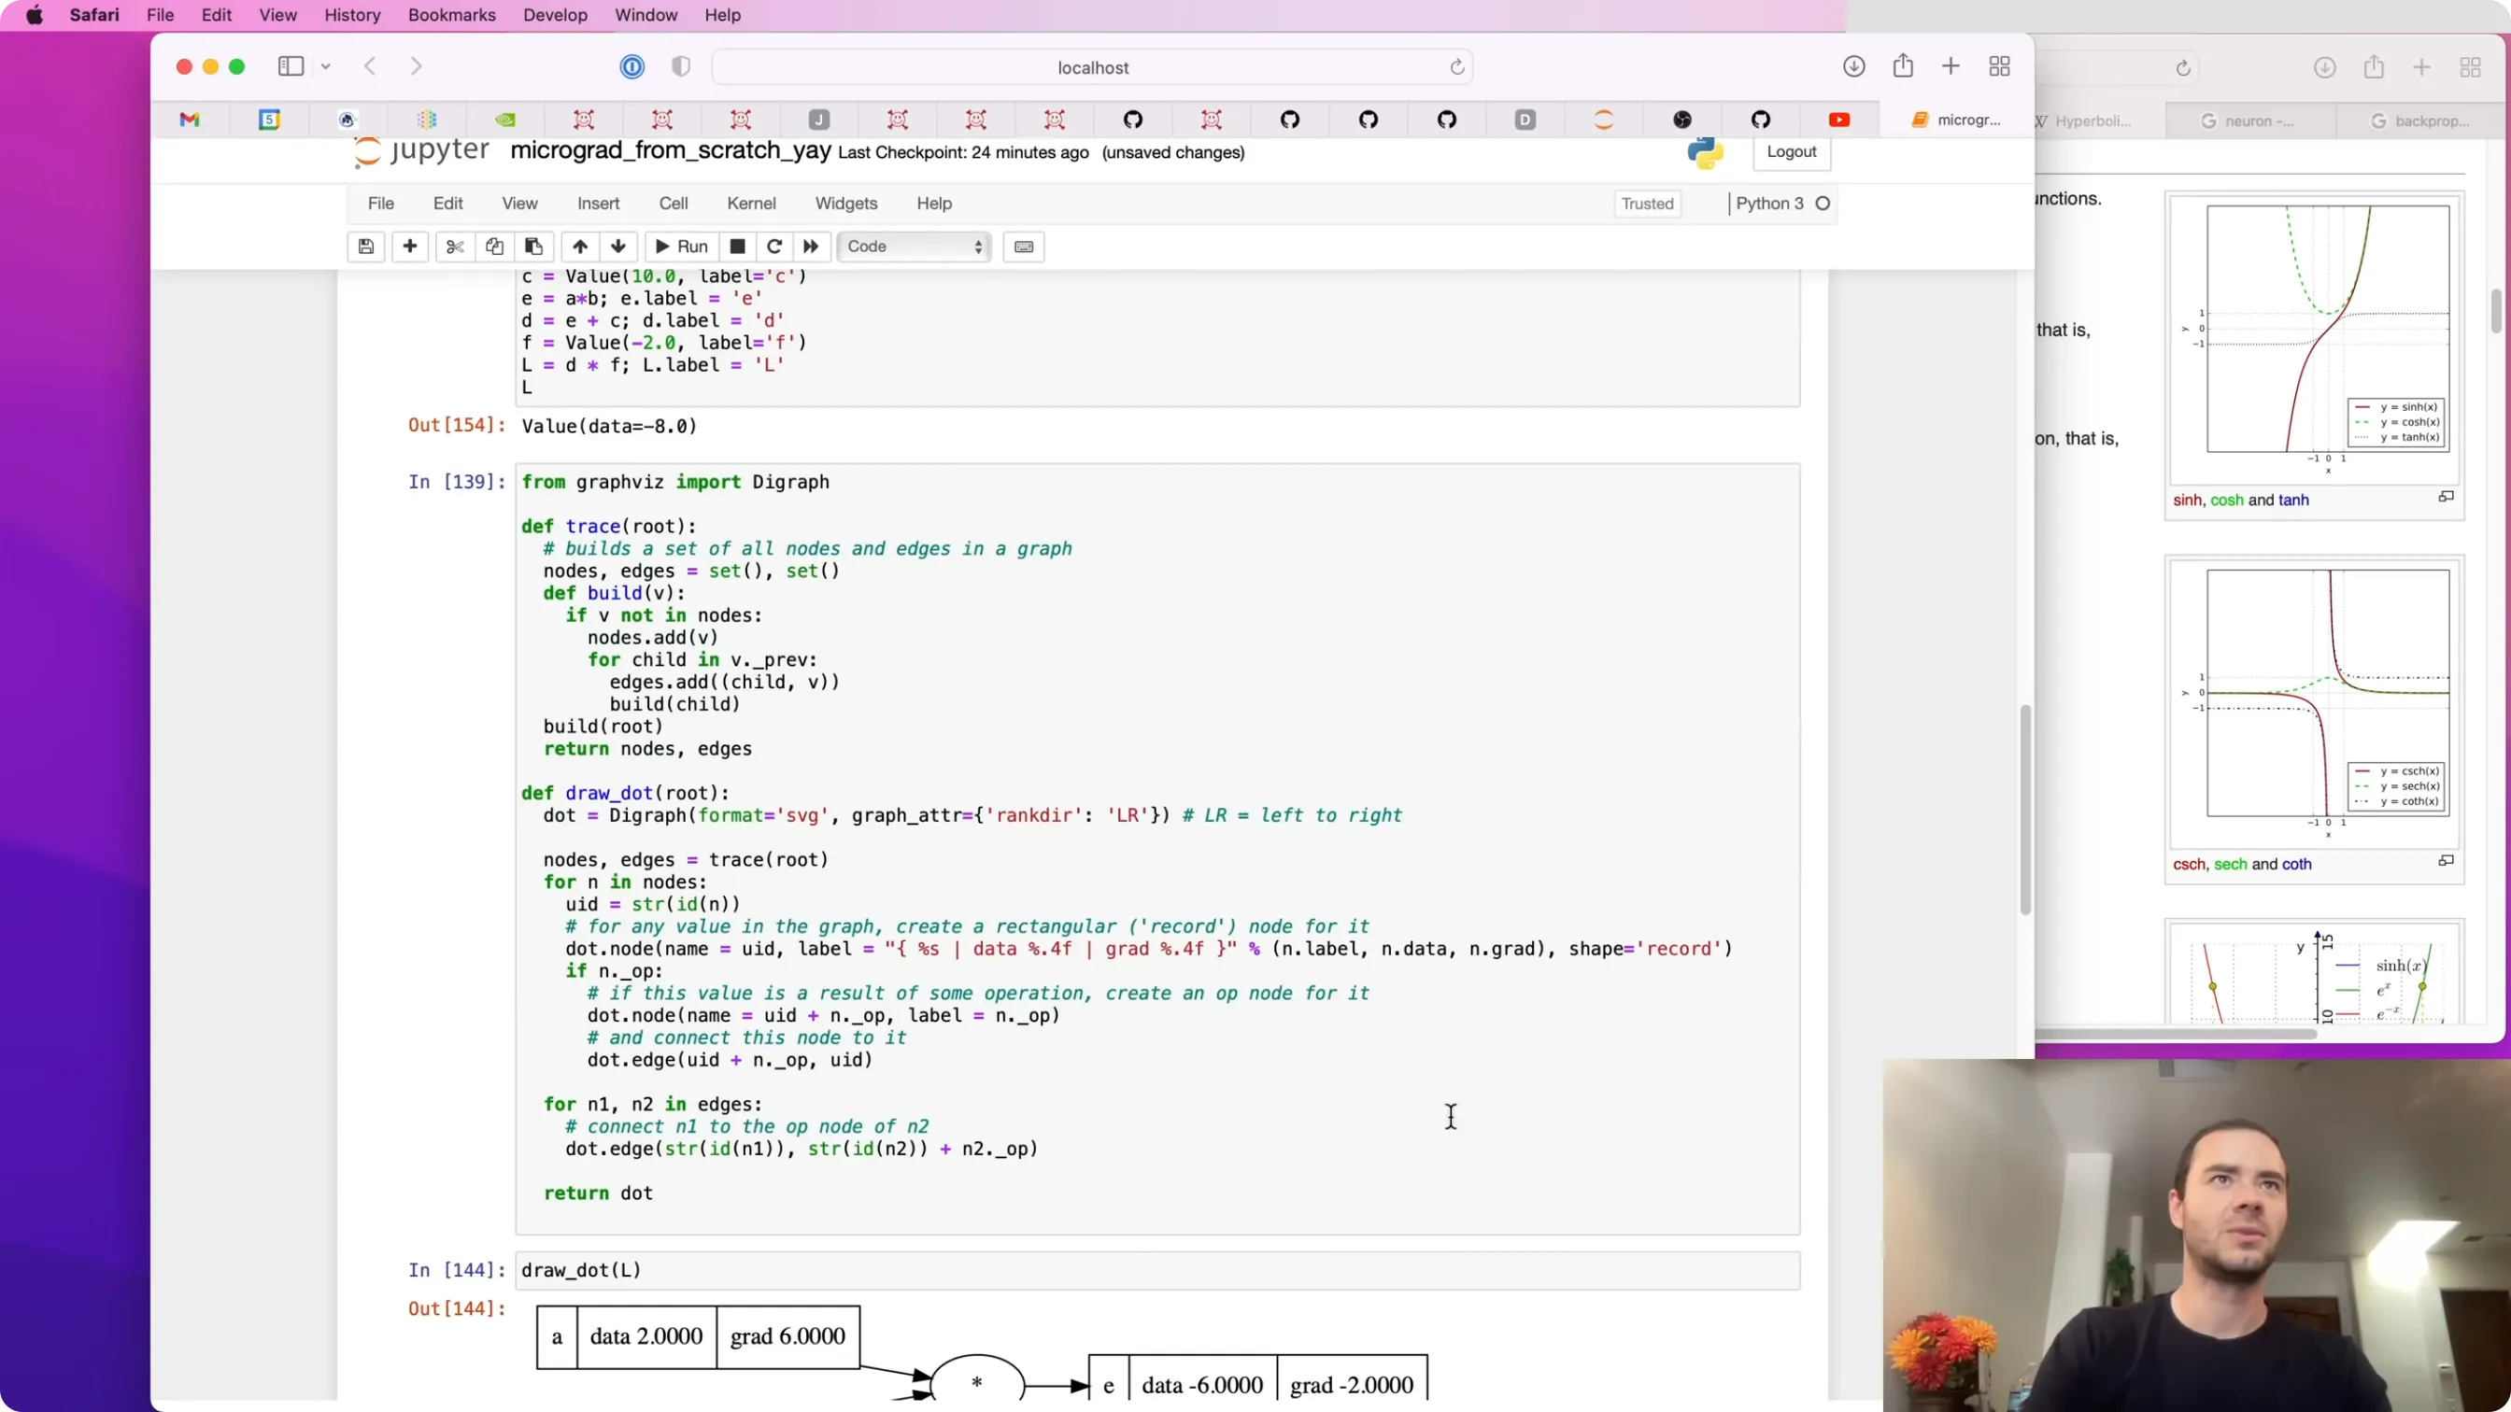Open a new tab with plus icon

1951,66
